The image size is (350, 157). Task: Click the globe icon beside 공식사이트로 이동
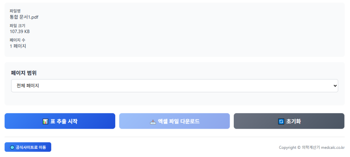(x=12, y=147)
